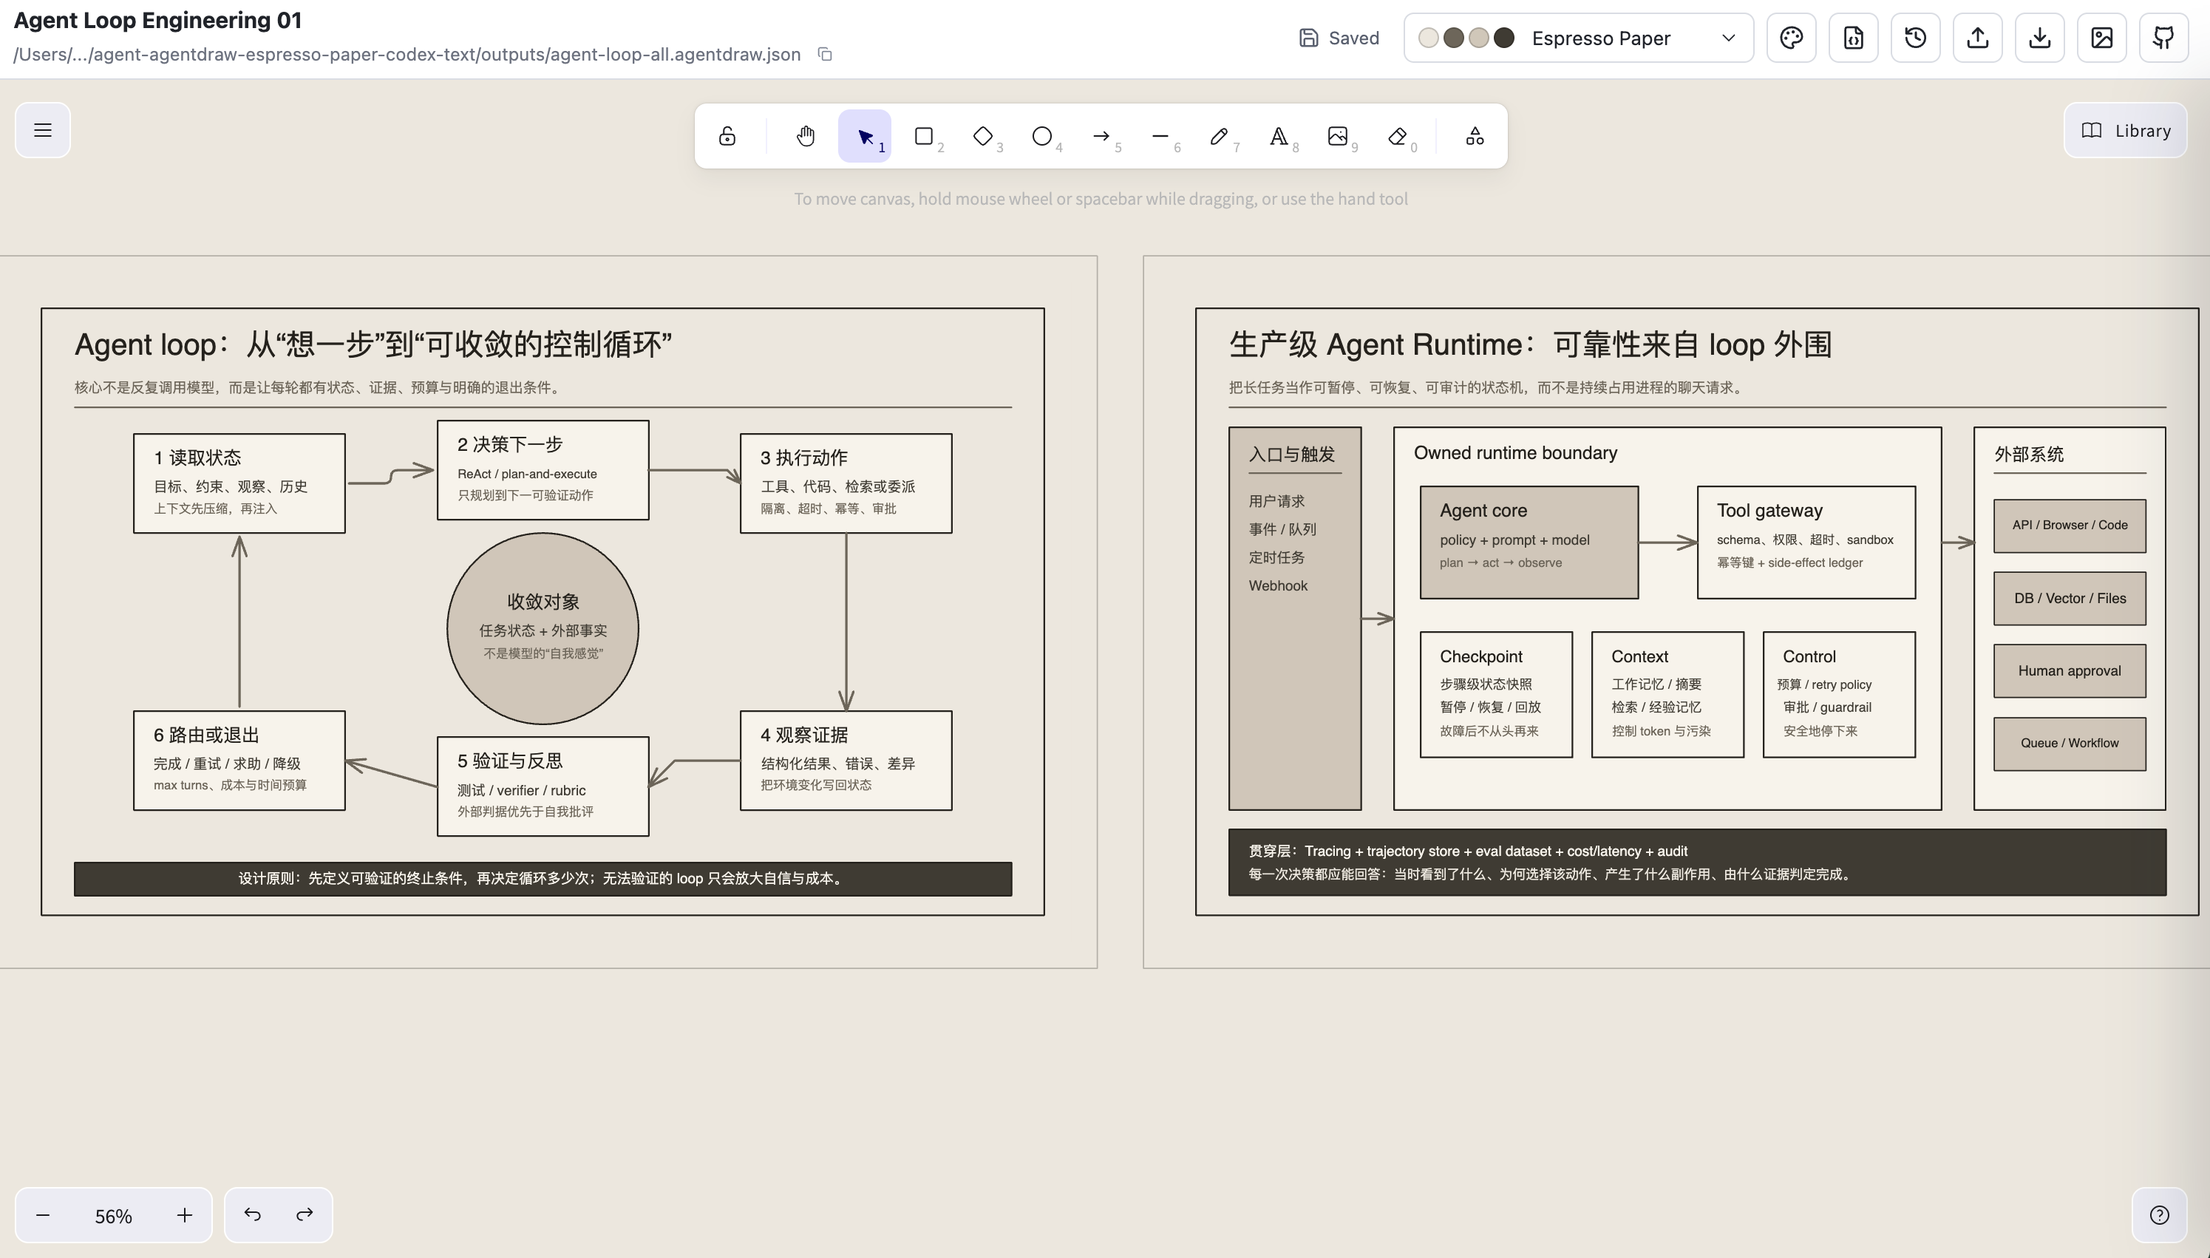Toggle the canvas lock icon

[727, 136]
